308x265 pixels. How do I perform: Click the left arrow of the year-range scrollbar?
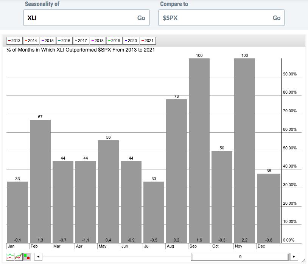38,257
